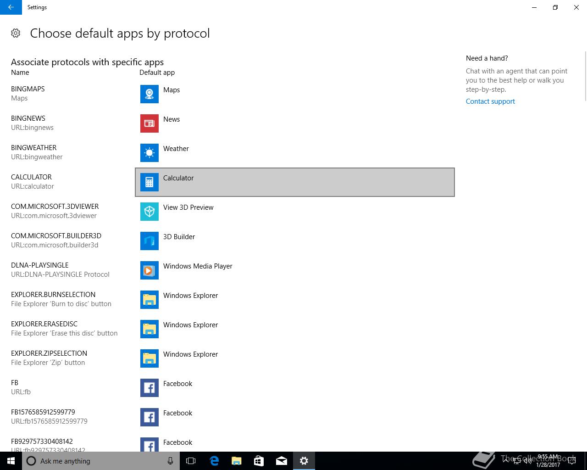Launch Microsoft Edge from the taskbar

tap(214, 461)
